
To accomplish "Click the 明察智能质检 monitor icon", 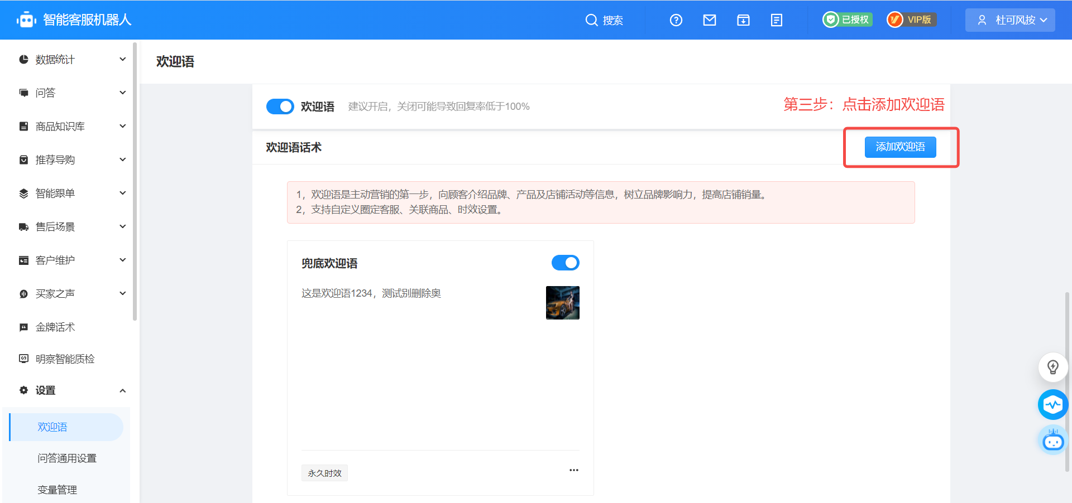I will [x=23, y=359].
